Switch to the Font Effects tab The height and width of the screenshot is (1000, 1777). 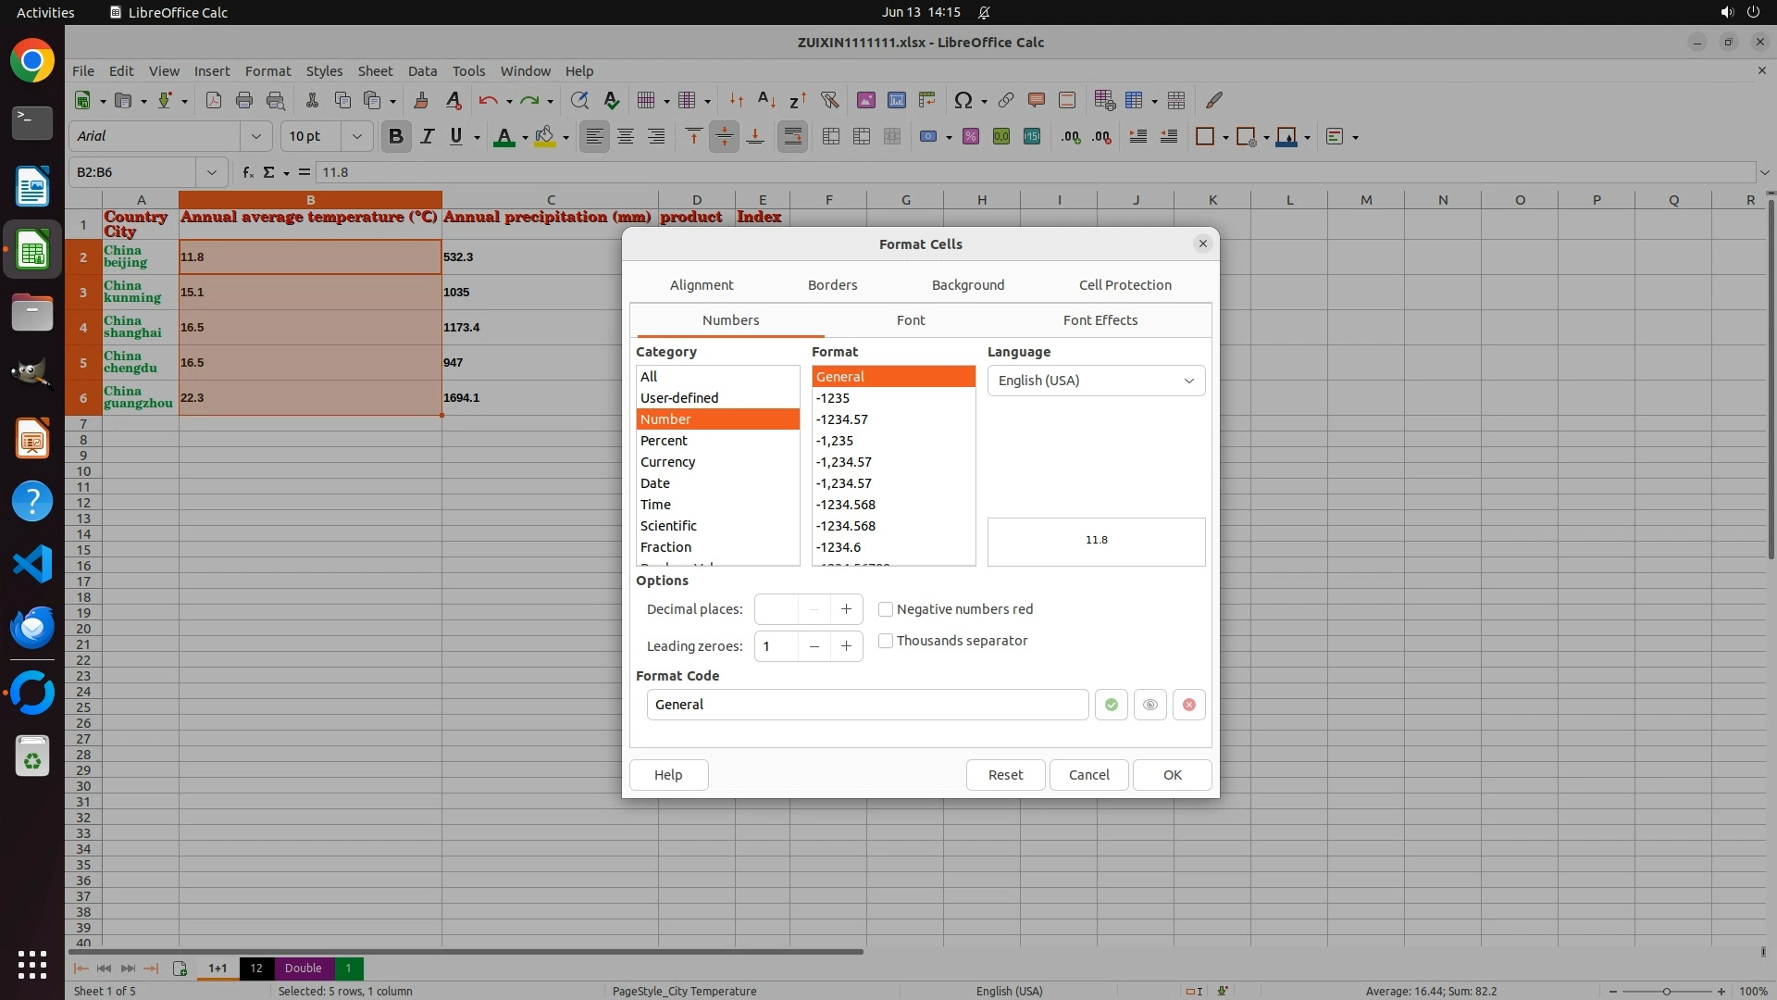point(1100,320)
